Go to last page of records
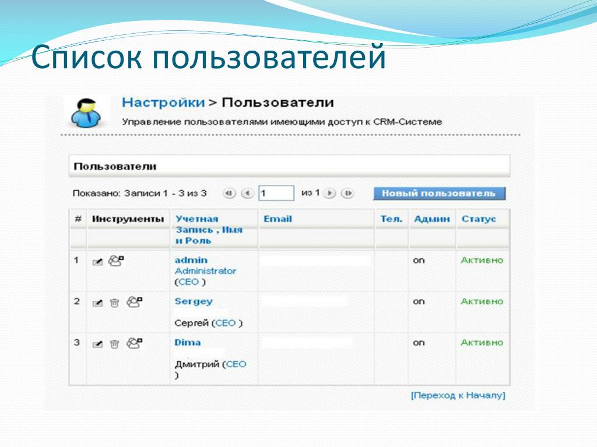 pyautogui.click(x=347, y=193)
